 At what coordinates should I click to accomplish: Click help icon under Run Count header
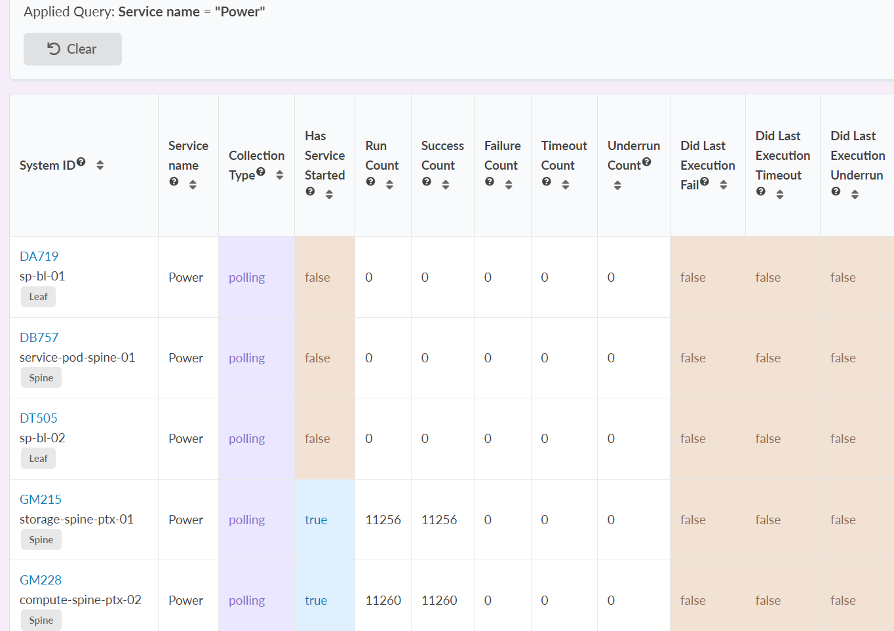click(370, 182)
